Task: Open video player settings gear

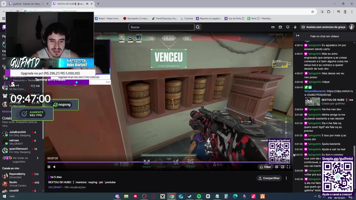Action: coord(276,167)
